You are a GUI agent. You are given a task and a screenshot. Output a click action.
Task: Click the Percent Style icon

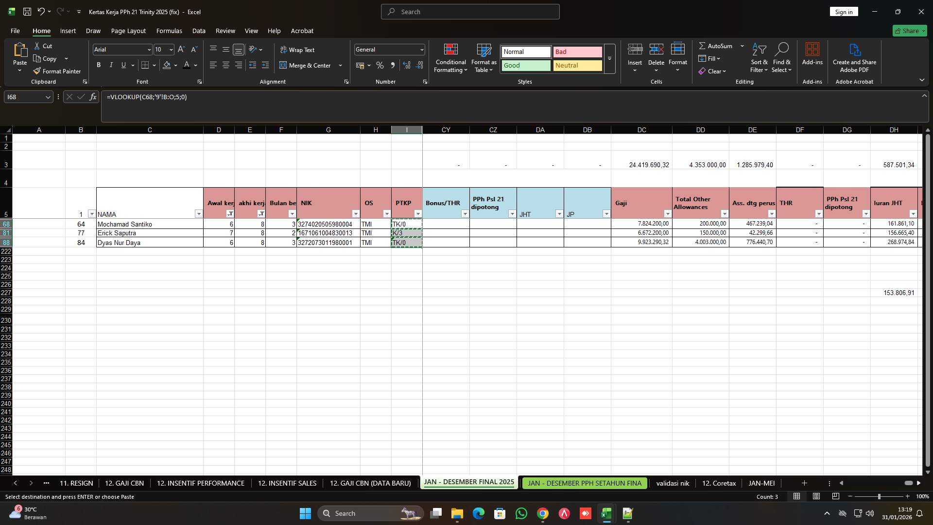380,65
